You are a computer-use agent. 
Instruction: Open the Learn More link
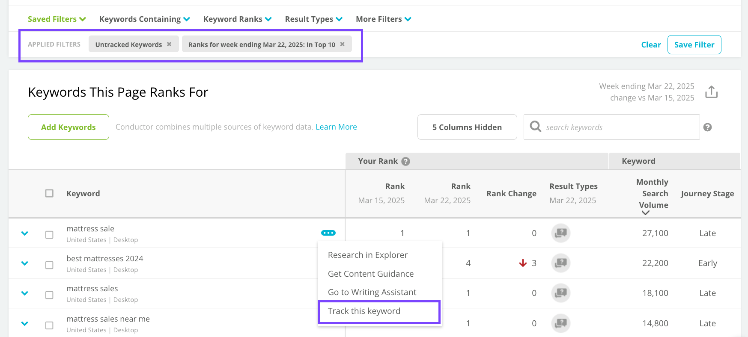pos(336,127)
